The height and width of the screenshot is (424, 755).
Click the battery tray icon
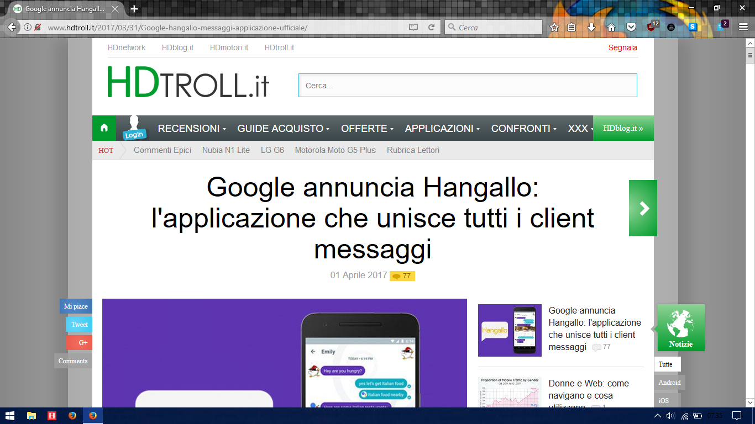[698, 415]
